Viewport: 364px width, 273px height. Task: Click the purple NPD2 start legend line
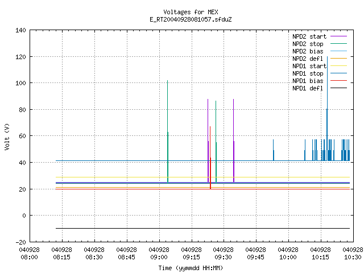(339, 36)
